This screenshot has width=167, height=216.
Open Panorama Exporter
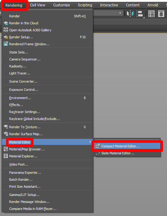click(x=47, y=173)
